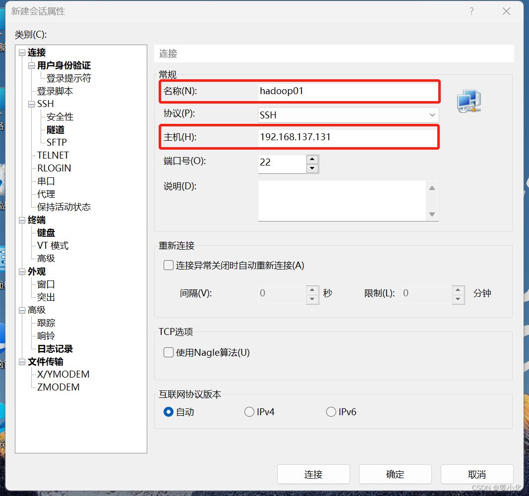Select the 自动 internet protocol radio button

(169, 412)
